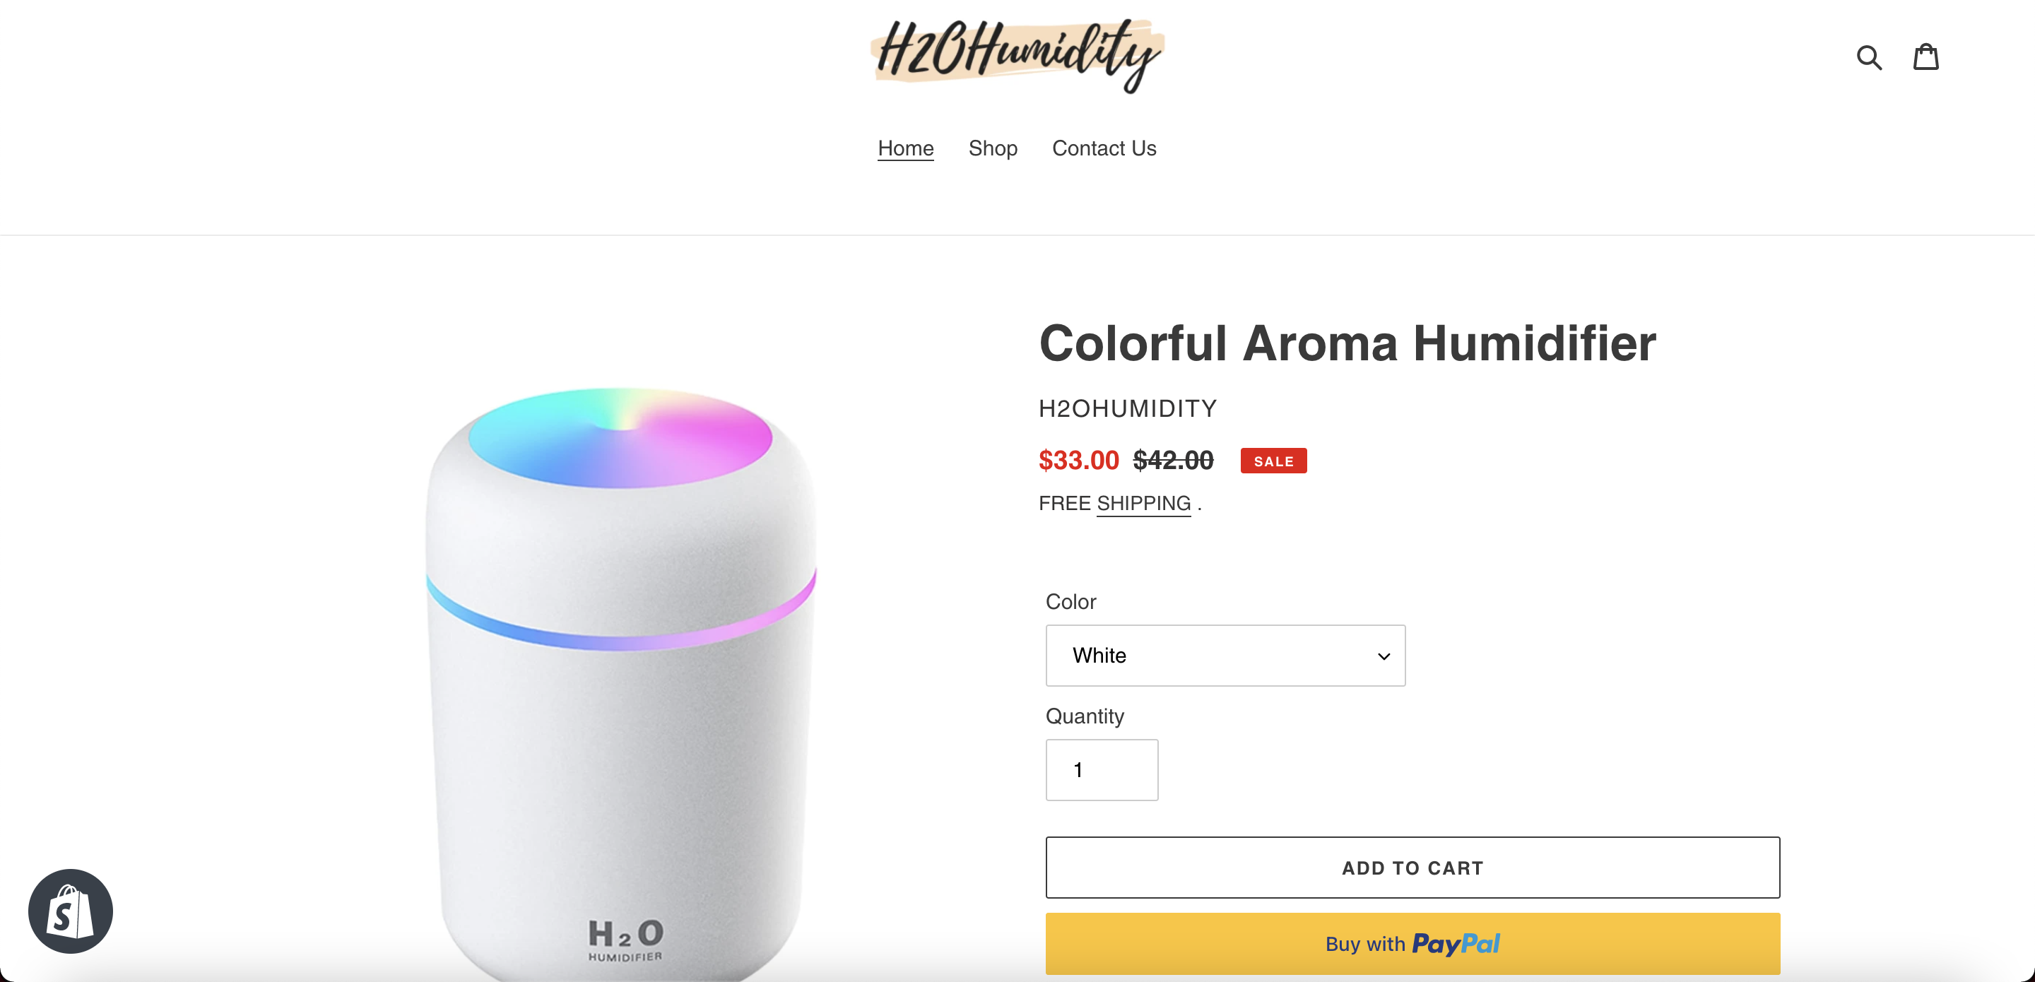Click the Quantity field label
The width and height of the screenshot is (2035, 982).
pyautogui.click(x=1085, y=716)
